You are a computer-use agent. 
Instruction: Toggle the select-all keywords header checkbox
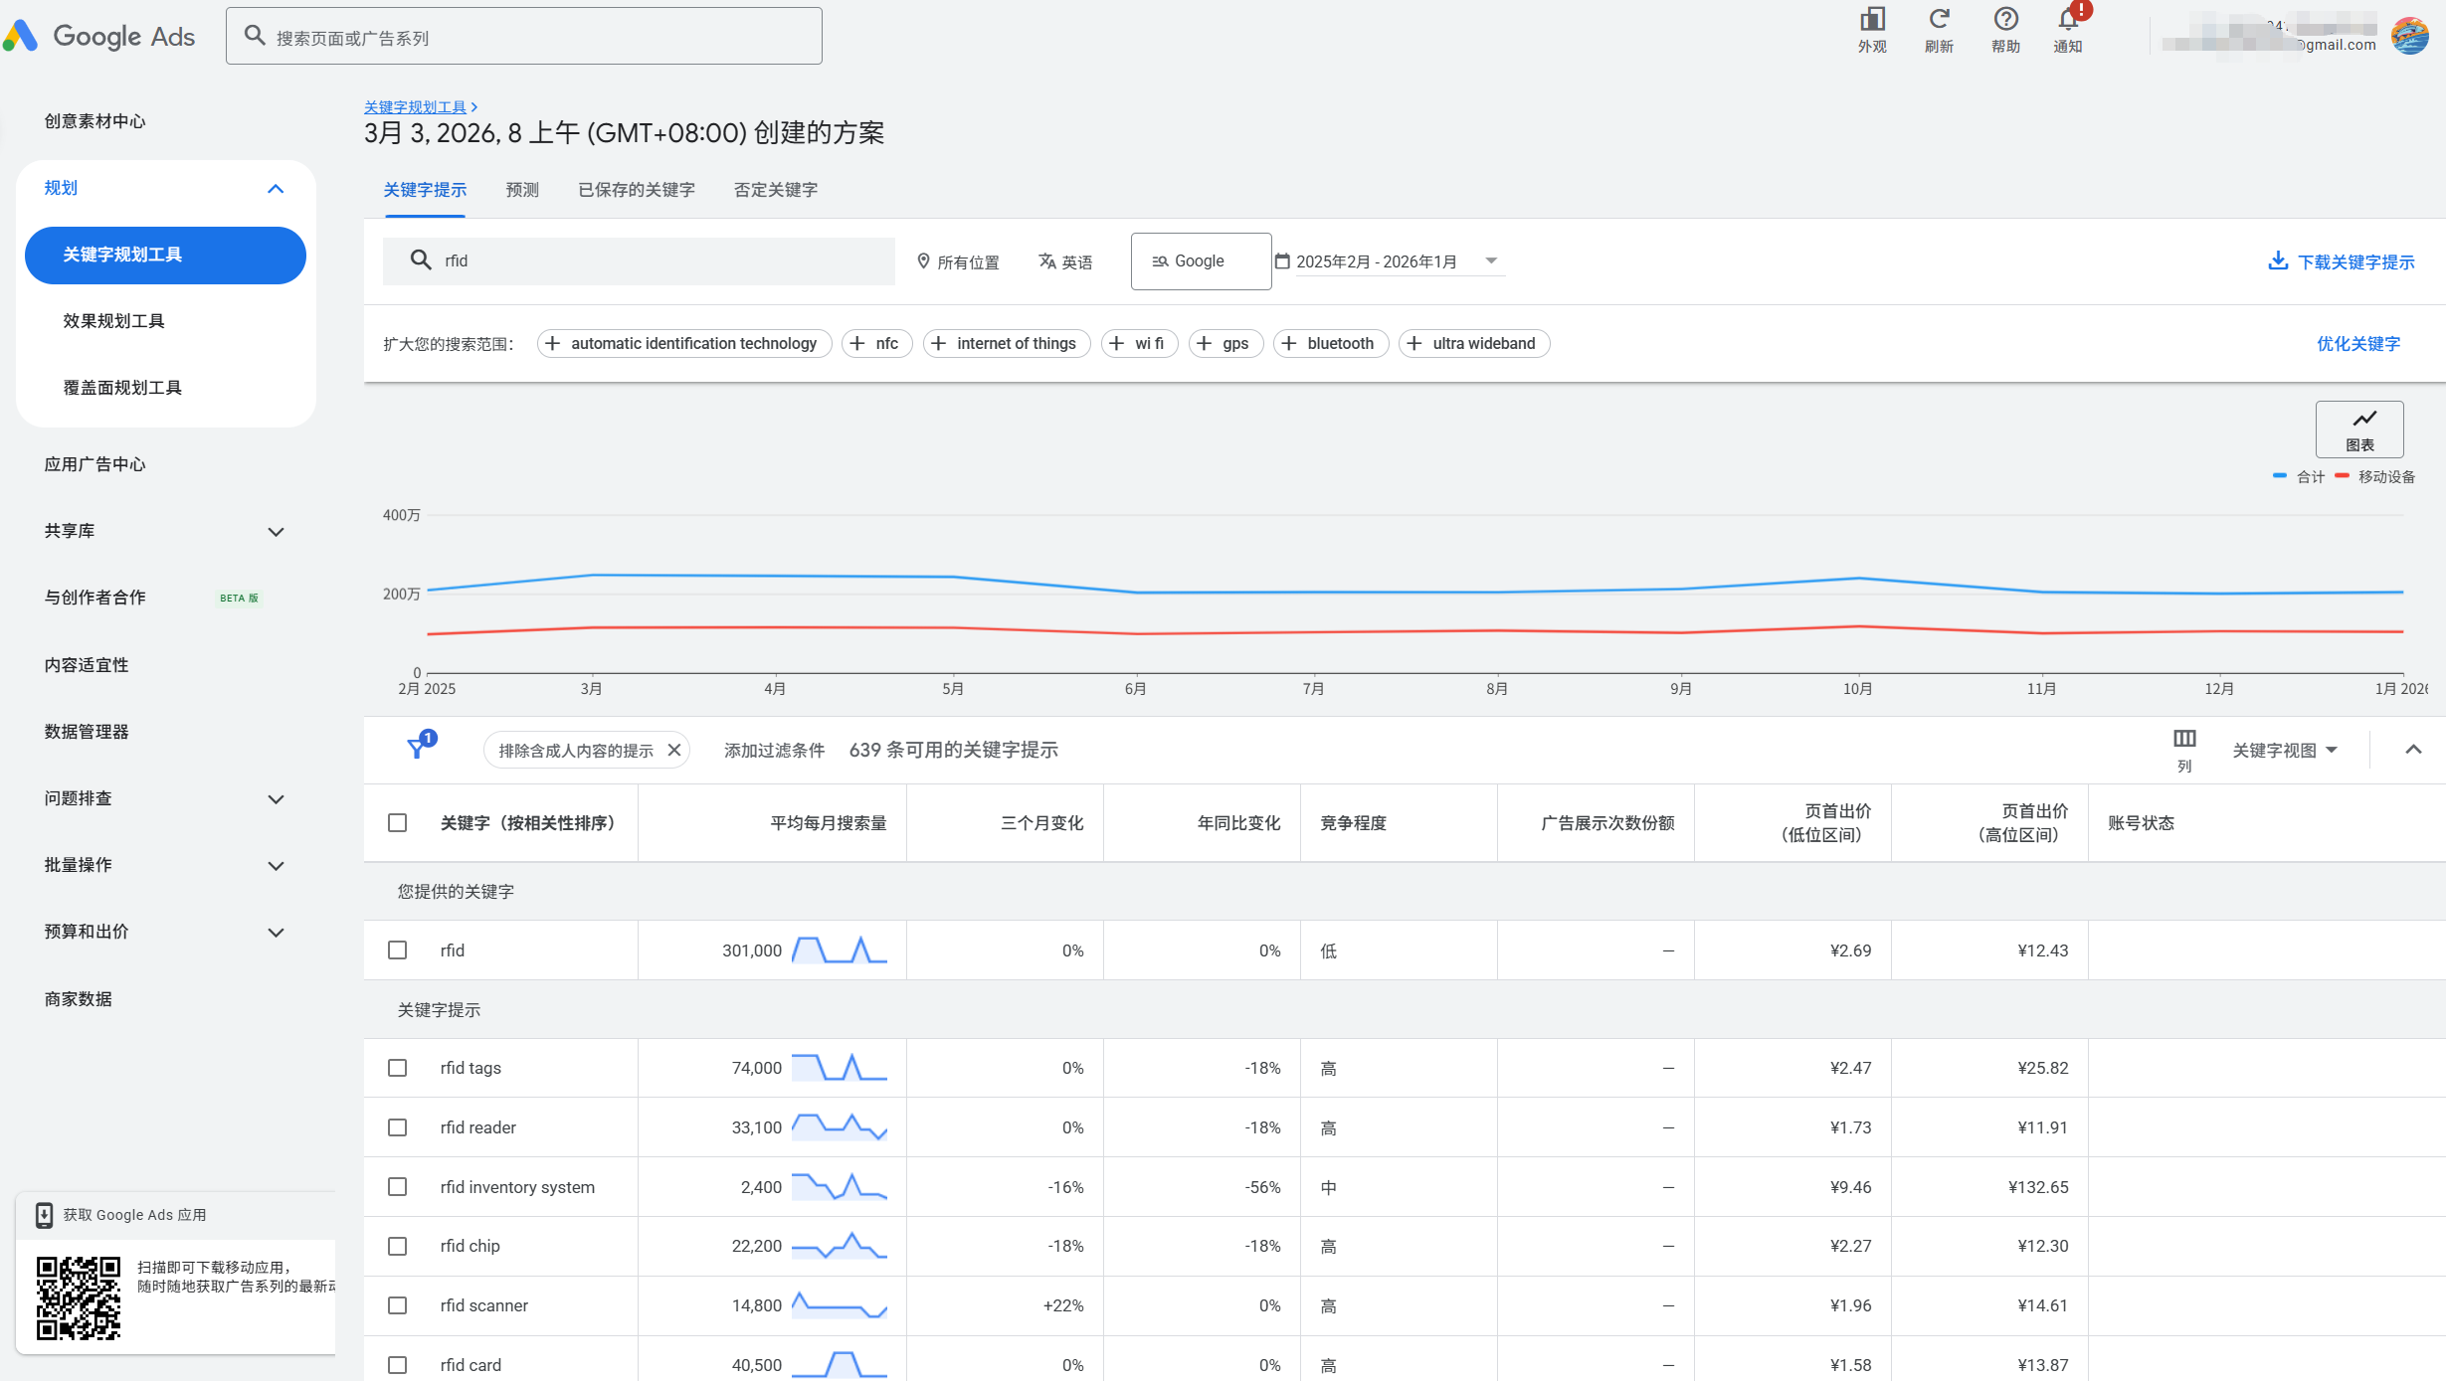click(398, 823)
